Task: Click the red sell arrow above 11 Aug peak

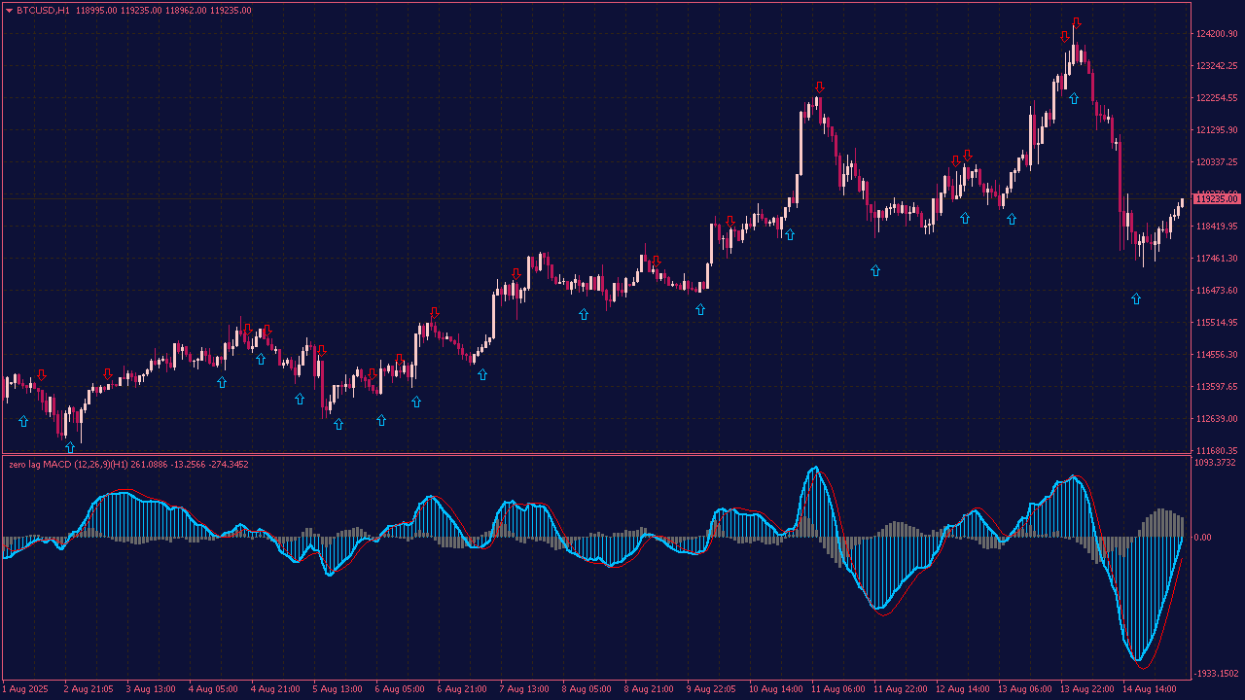Action: click(820, 87)
